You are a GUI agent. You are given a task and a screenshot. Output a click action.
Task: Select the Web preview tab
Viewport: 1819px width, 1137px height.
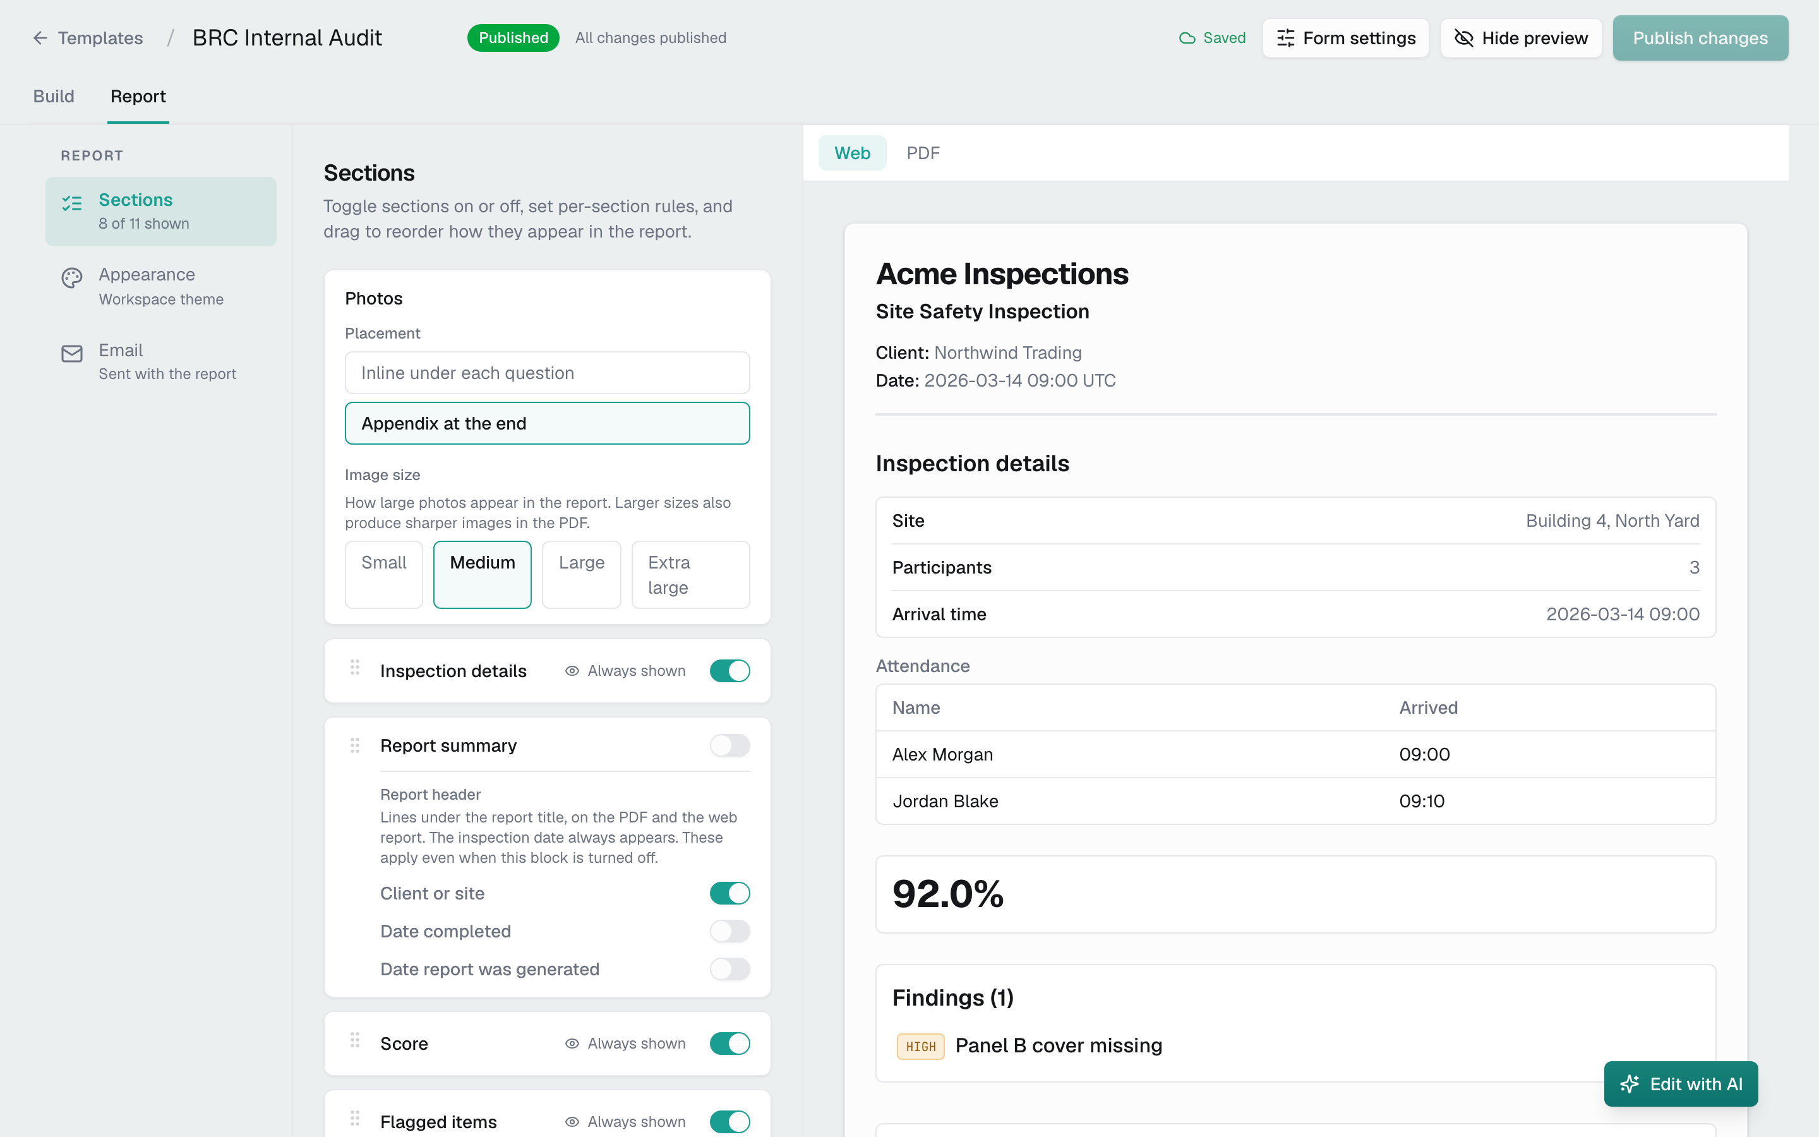tap(853, 153)
